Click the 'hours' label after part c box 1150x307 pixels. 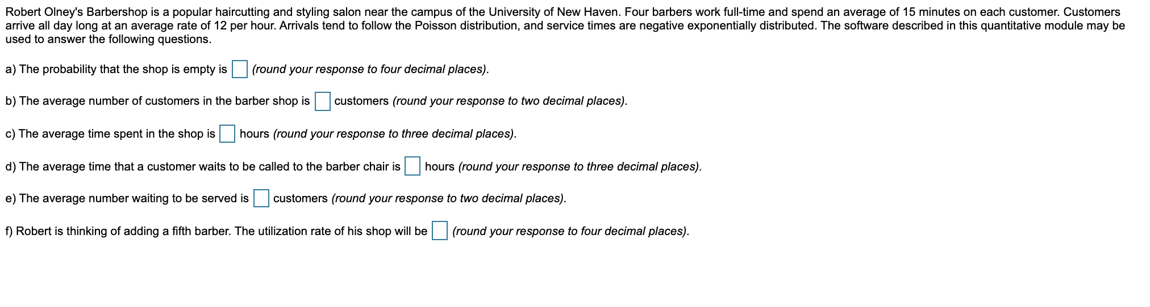pyautogui.click(x=254, y=134)
